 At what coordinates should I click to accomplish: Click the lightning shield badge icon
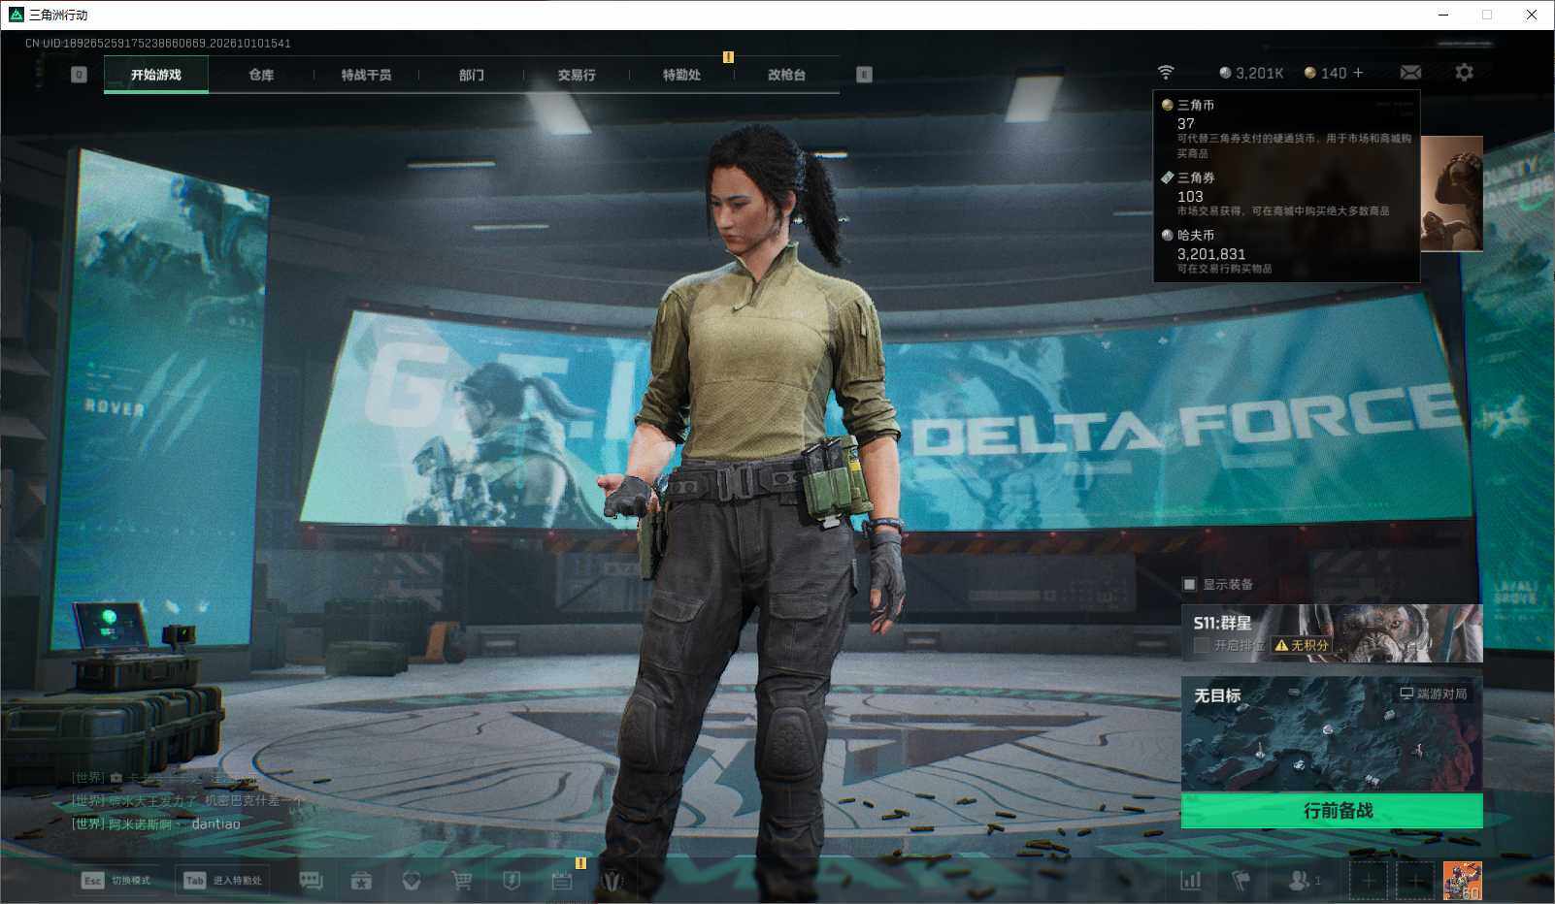(512, 881)
